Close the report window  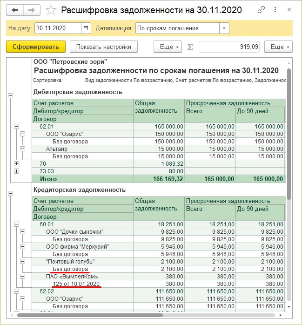(289, 10)
